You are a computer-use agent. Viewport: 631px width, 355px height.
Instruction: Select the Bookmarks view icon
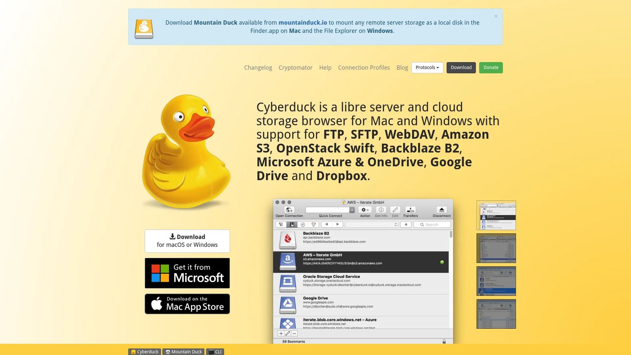point(292,224)
